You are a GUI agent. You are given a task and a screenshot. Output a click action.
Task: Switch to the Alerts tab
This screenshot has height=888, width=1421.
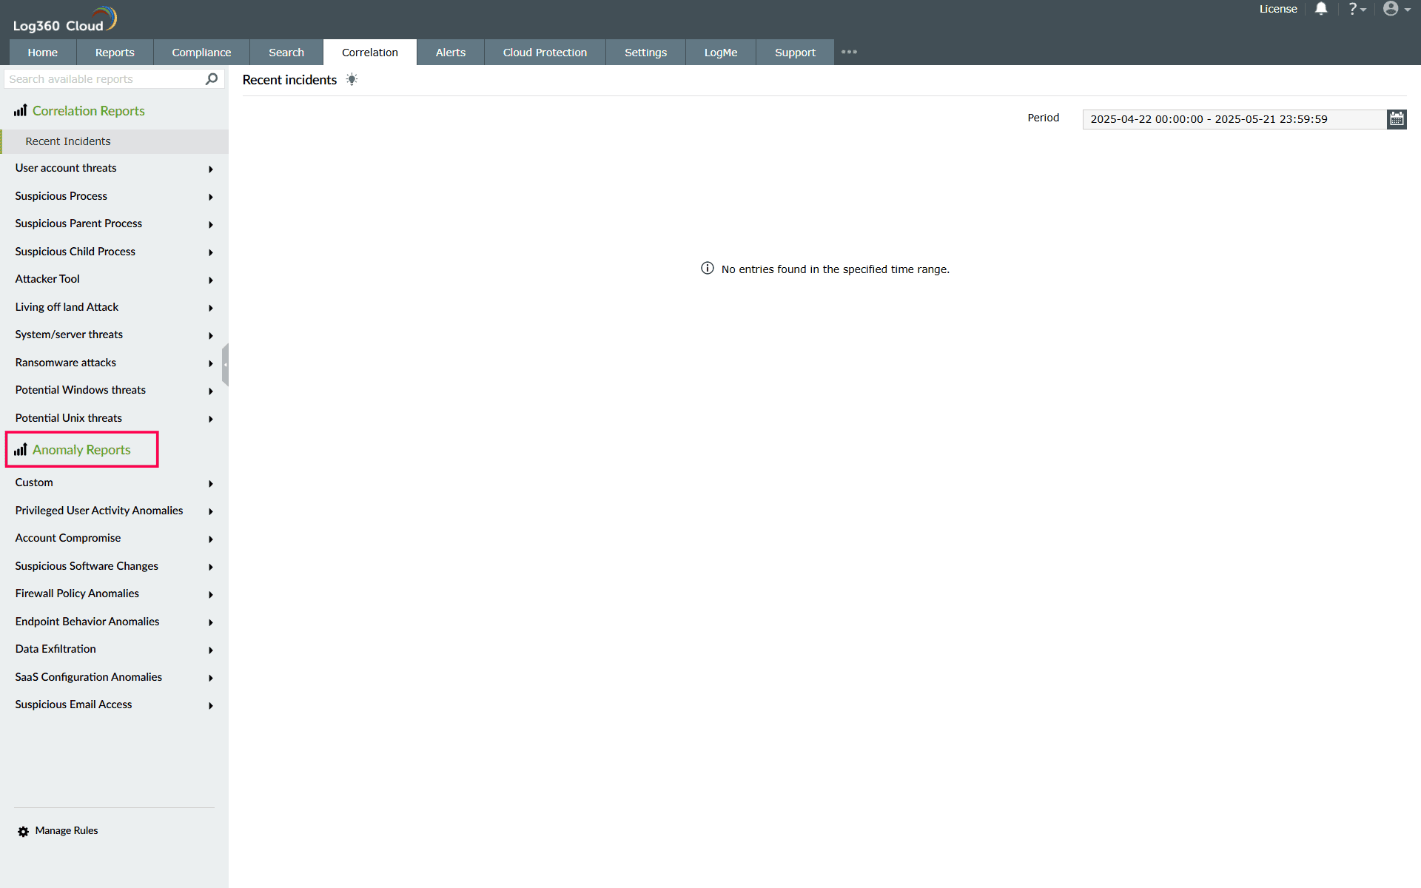point(450,53)
